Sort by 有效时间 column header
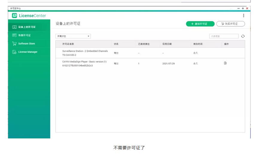Screen dimensions: 260x157 tap(198, 44)
